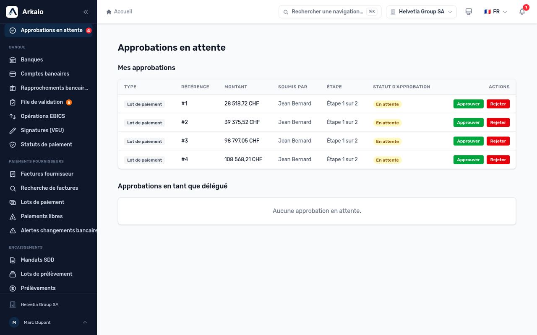The height and width of the screenshot is (335, 537).
Task: Open Alertes changements bancaires warning icon
Action: click(x=13, y=230)
